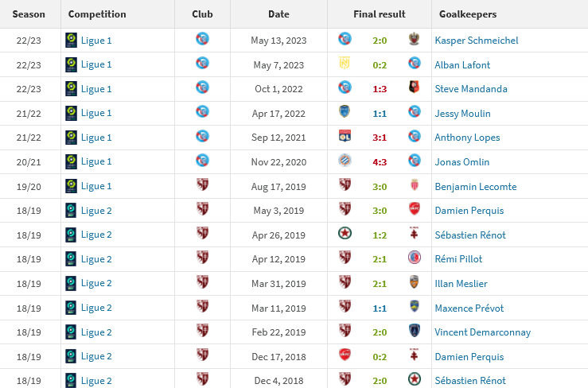
Task: Click the home team crest in the May 7, 2023 result
Action: pos(345,64)
